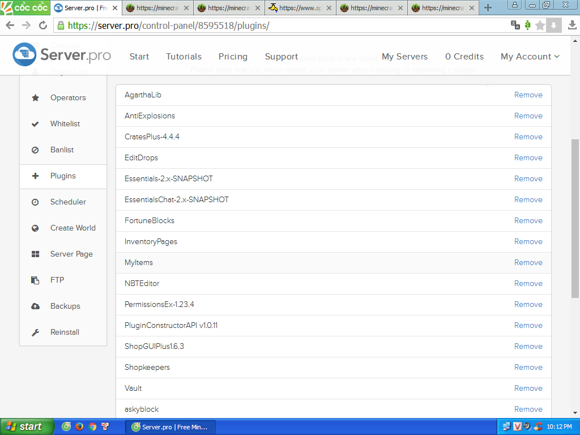
Task: Click the Create World globe icon
Action: (35, 228)
